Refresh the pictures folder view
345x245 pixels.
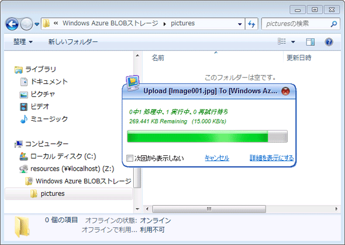click(x=251, y=24)
